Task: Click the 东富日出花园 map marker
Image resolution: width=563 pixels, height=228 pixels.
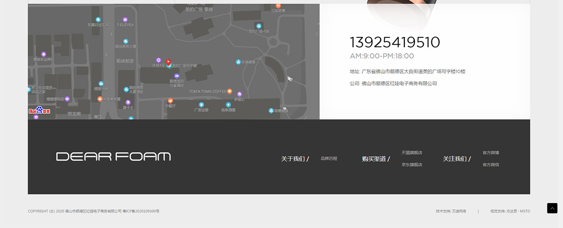Action: pos(98,20)
